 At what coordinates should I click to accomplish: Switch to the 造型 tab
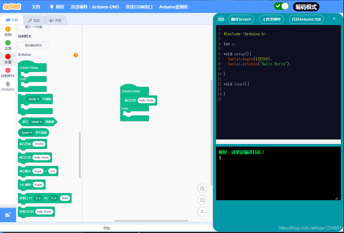tap(34, 20)
